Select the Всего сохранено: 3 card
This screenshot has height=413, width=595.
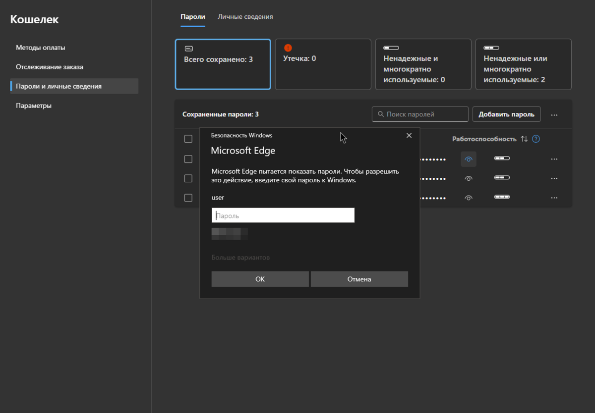coord(223,64)
